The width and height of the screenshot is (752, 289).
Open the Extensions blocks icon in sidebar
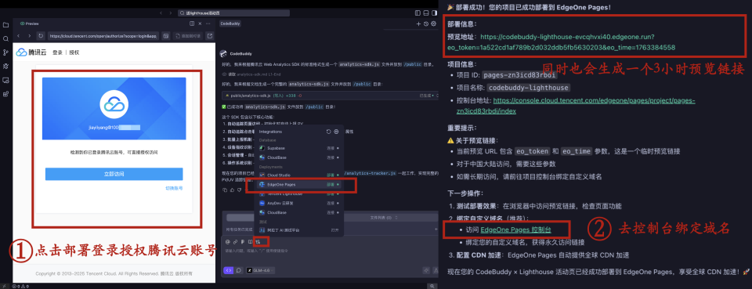(5, 94)
